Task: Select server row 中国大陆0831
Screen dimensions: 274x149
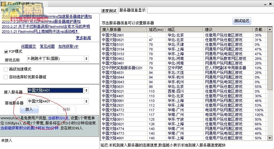Action: (183, 87)
